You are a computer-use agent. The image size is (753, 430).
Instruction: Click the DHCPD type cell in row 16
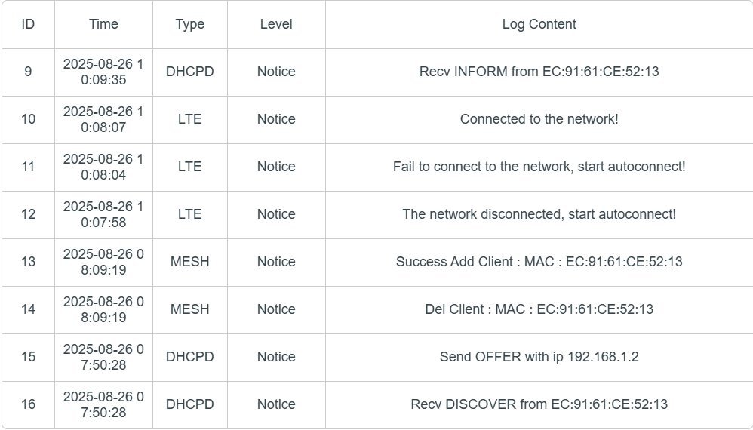190,404
